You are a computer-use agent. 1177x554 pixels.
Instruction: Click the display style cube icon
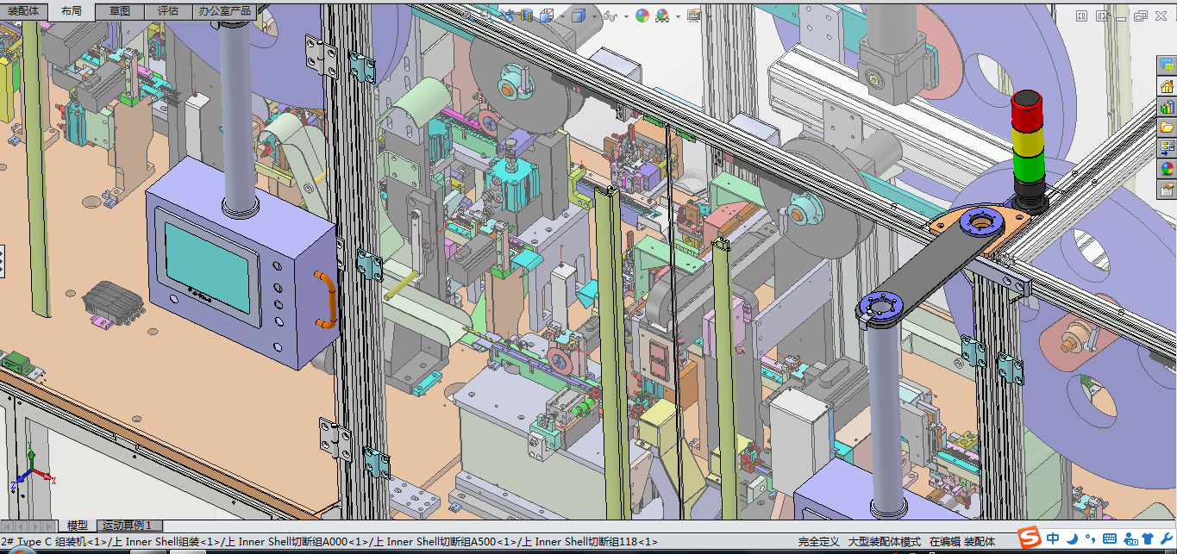pyautogui.click(x=579, y=16)
